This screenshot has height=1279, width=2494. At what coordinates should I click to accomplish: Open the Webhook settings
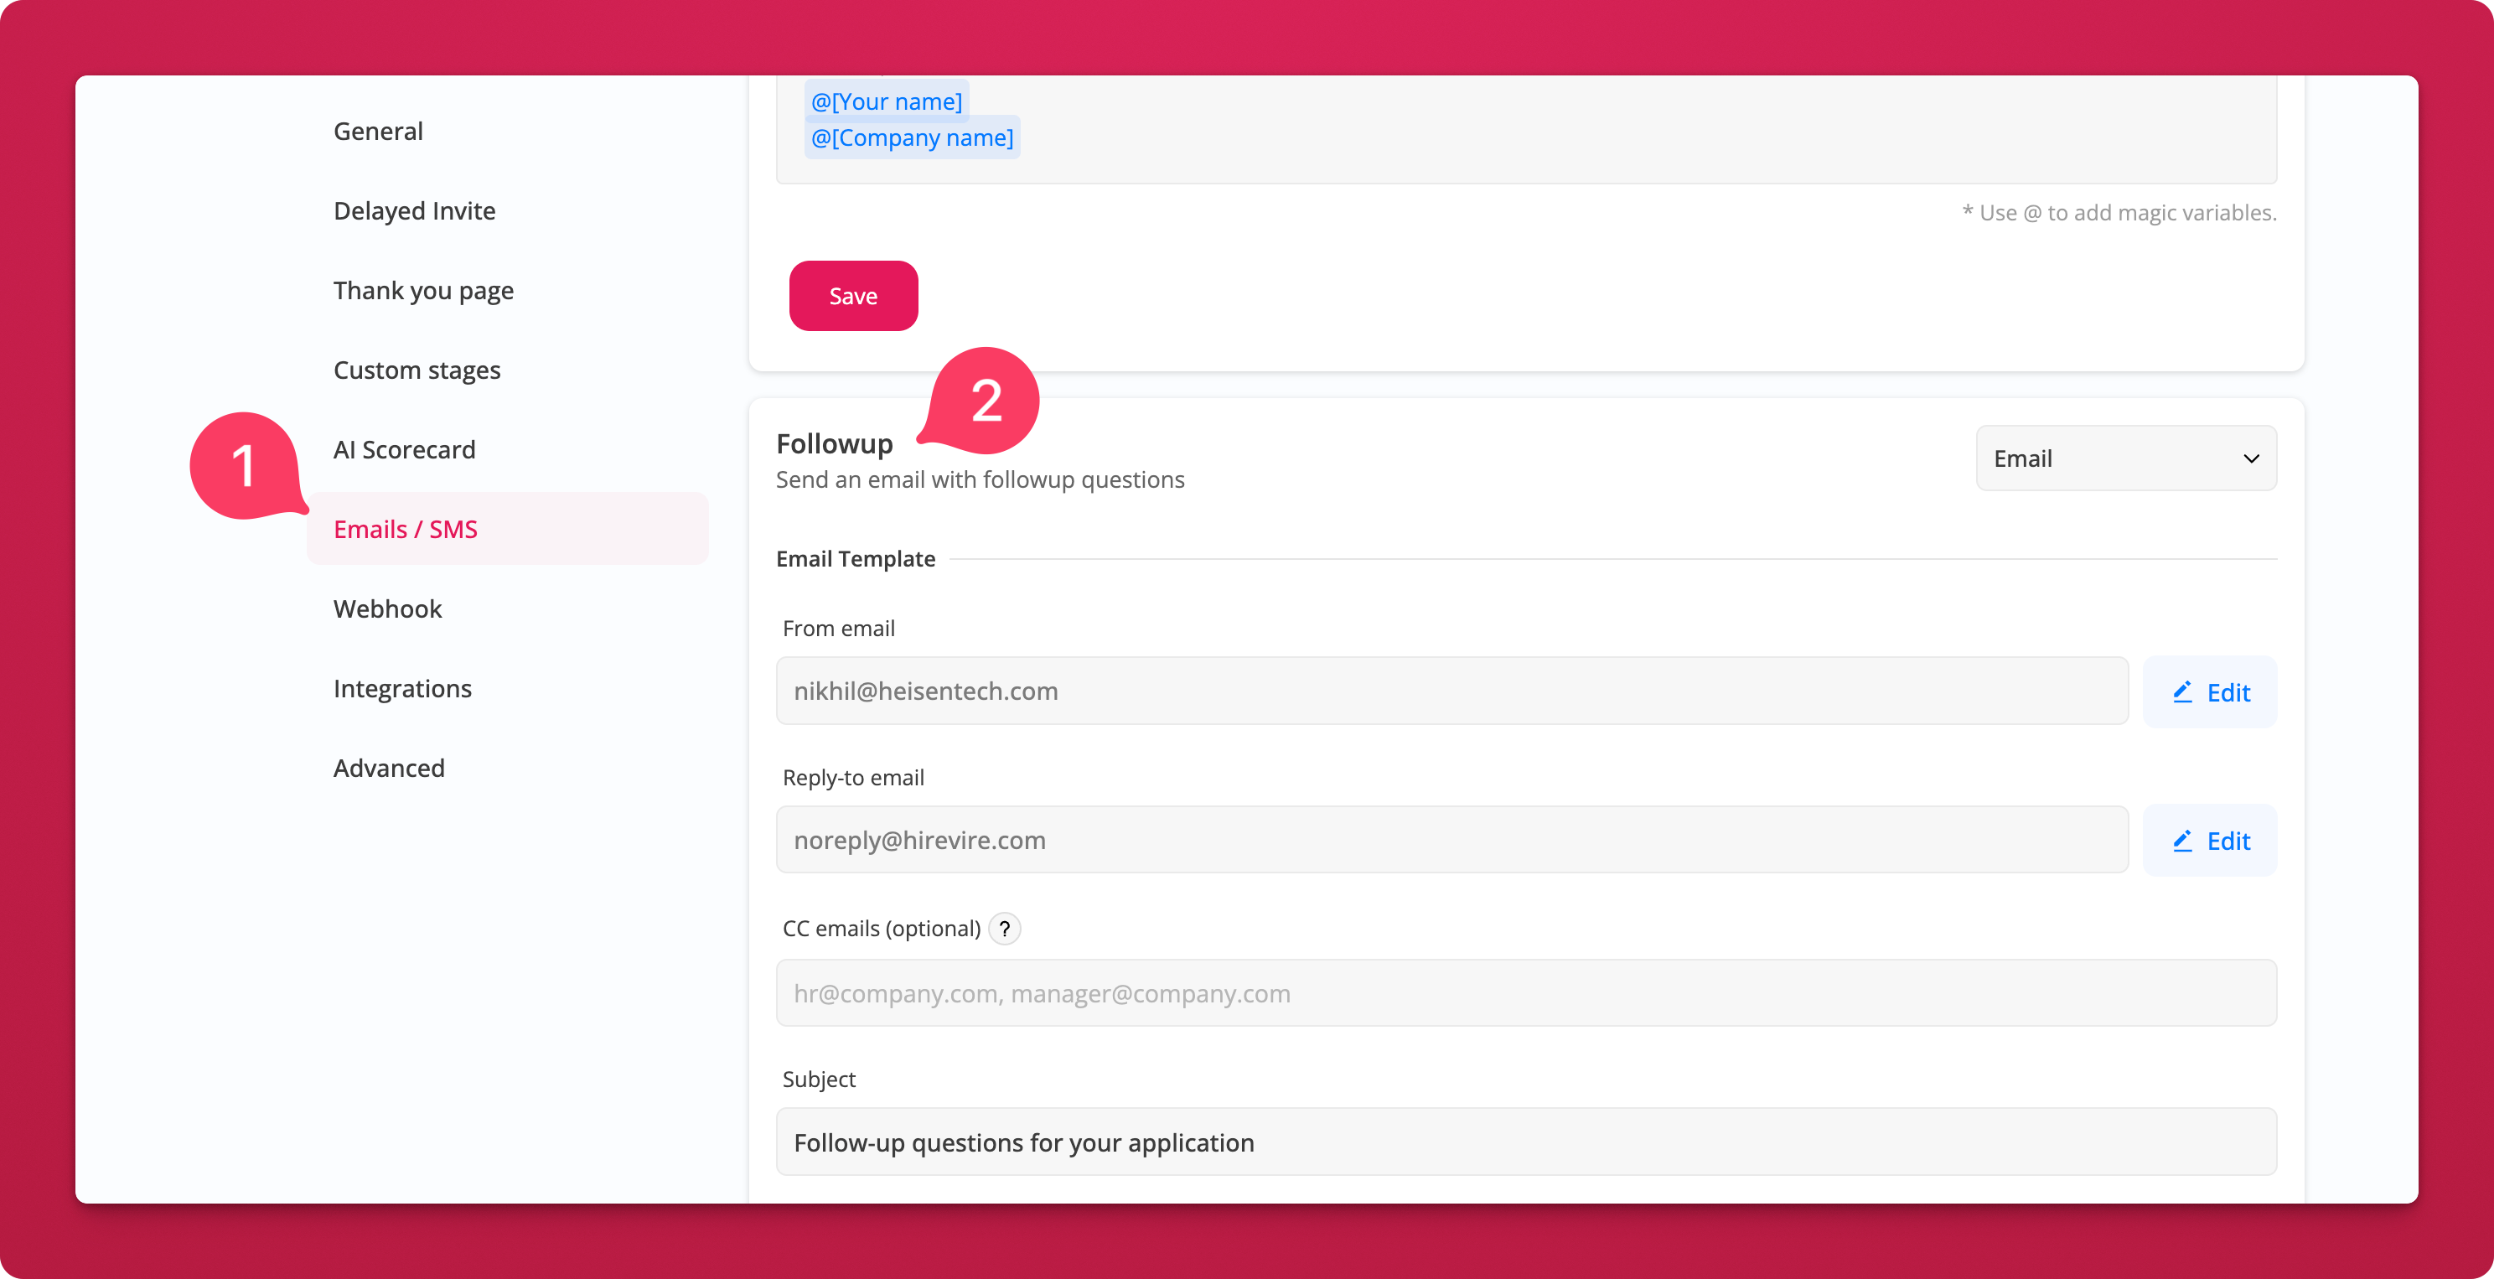click(x=387, y=609)
